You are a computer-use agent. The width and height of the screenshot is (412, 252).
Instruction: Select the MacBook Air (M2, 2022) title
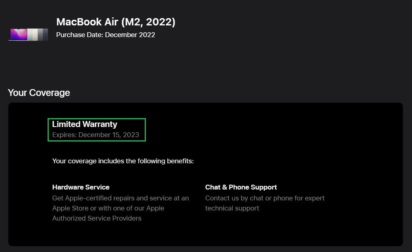[116, 22]
